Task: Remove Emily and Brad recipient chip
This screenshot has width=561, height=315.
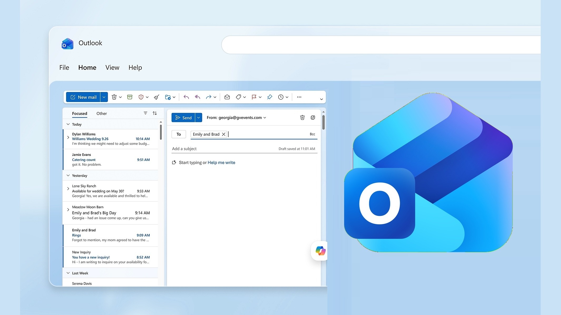Action: (224, 134)
